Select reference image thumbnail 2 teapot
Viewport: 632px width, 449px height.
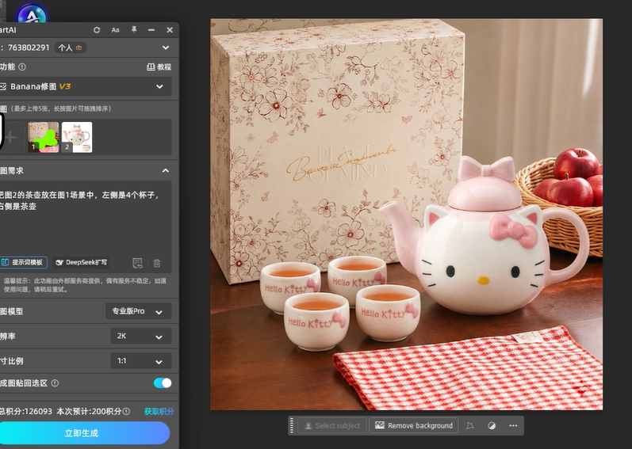(77, 137)
